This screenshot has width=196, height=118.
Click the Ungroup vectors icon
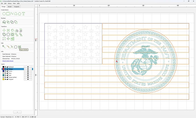pyautogui.click(x=21, y=34)
